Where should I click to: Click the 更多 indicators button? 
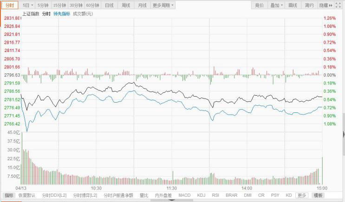click(x=302, y=195)
